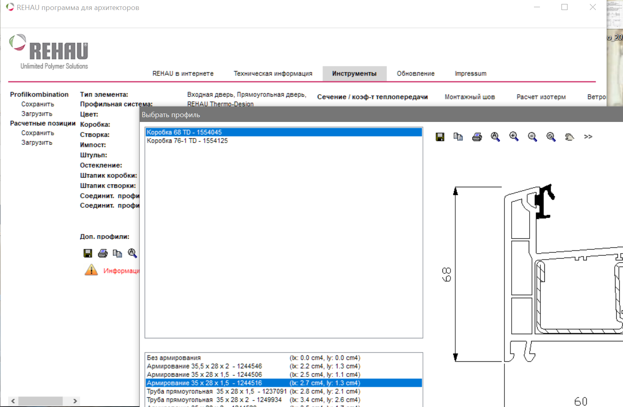
Task: Open the Impressum tab
Action: pos(470,74)
